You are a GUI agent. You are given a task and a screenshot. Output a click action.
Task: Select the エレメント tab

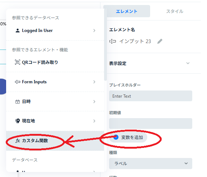pos(127,11)
